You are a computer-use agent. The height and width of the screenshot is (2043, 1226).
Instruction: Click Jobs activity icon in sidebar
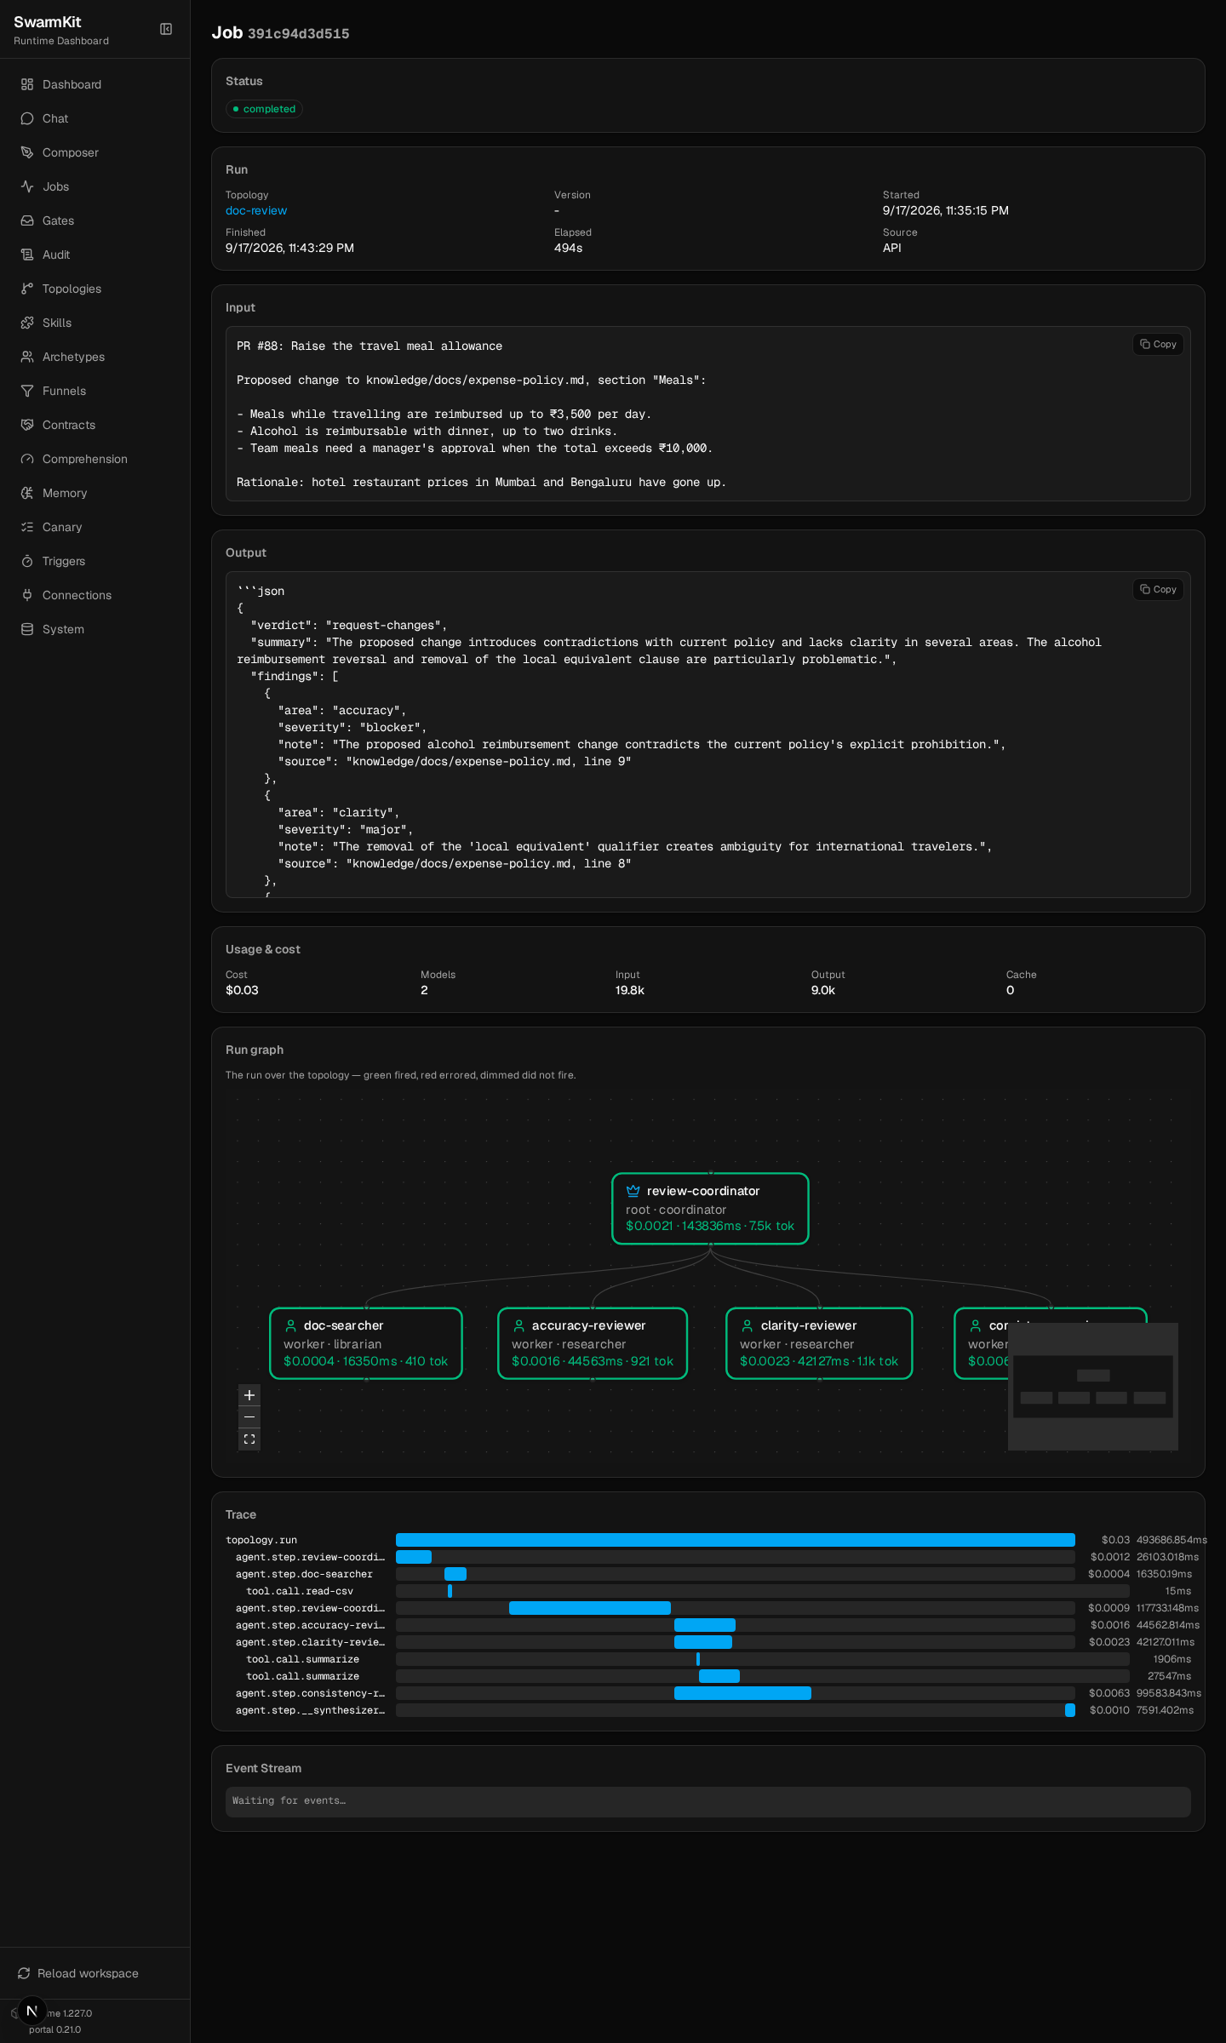tap(27, 186)
